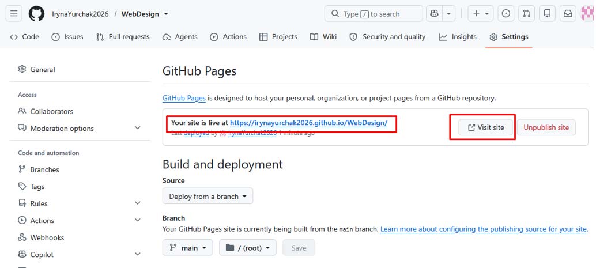The width and height of the screenshot is (596, 268).
Task: Click the disabled Save button
Action: [299, 248]
